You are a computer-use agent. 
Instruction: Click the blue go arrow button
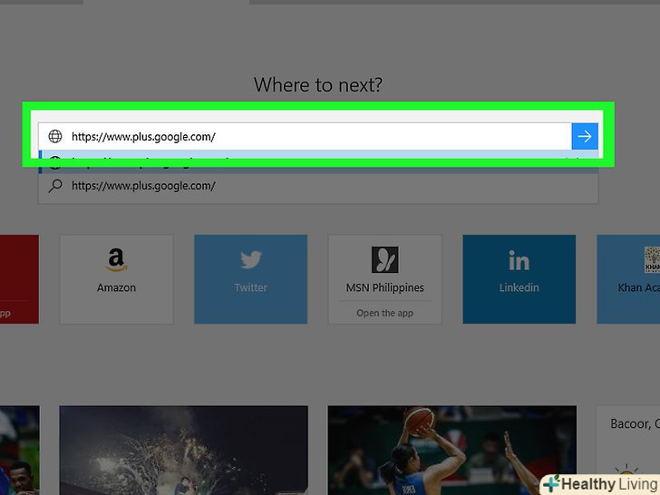(x=585, y=136)
